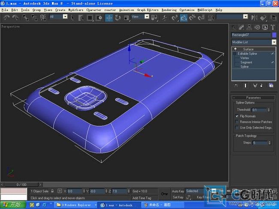The width and height of the screenshot is (279, 209).
Task: Toggle the Surface modifier lightbulb
Action: [235, 49]
